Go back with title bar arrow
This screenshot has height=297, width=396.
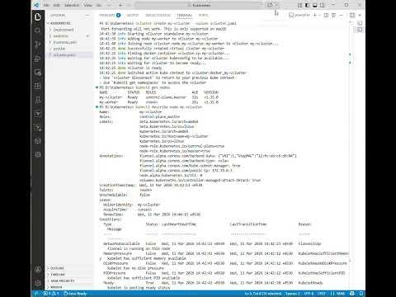(x=120, y=5)
